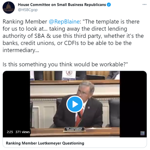
Task: Click the empty leather chair beside the speaker
Action: (x=114, y=112)
